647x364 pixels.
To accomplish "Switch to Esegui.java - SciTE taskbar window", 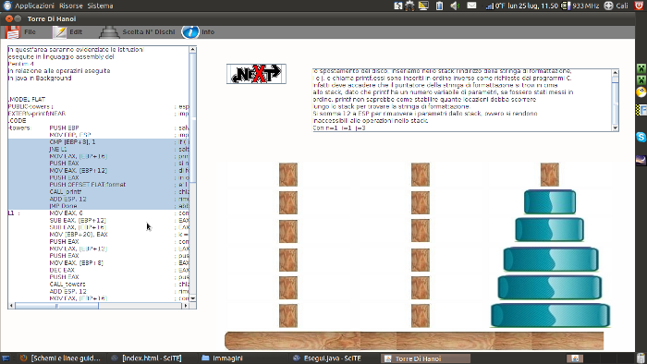I will click(x=327, y=358).
